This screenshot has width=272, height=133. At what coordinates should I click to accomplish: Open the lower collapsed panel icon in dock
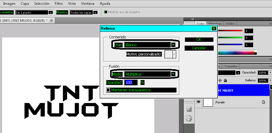[x=189, y=118]
